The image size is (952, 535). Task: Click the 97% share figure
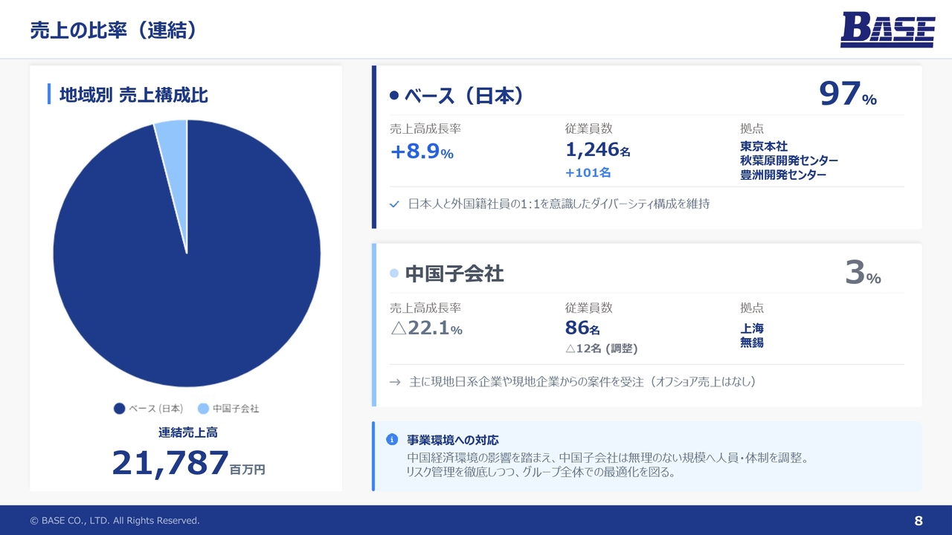point(847,94)
